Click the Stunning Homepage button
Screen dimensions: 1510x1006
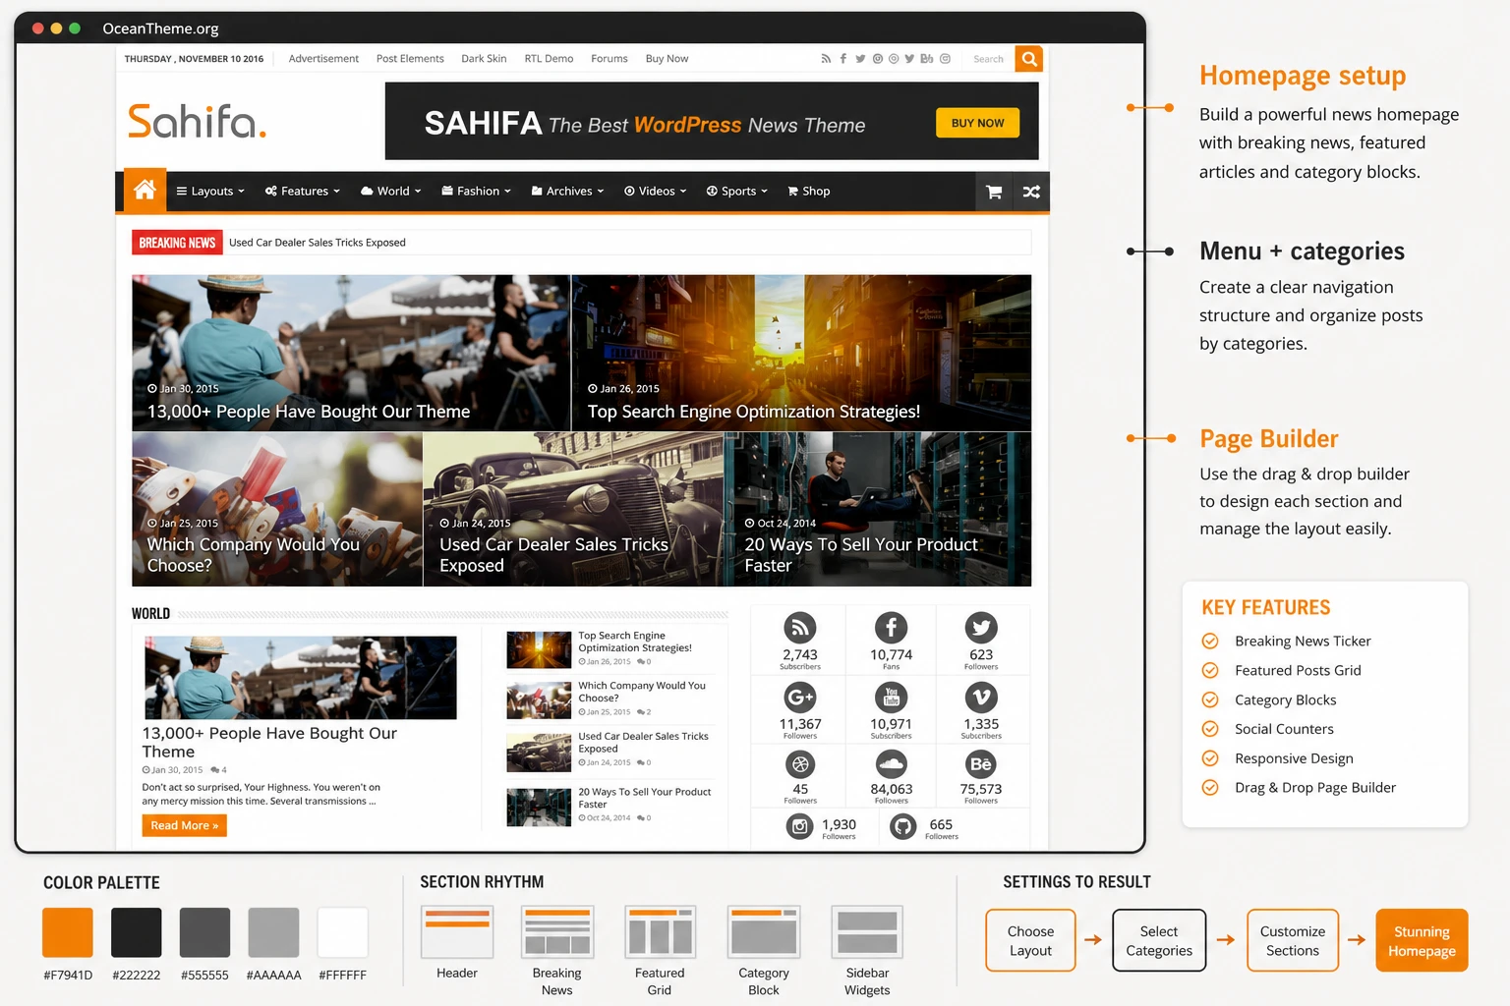tap(1422, 940)
